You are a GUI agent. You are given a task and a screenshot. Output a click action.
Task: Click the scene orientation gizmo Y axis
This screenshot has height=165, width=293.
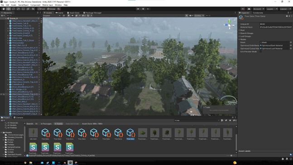click(230, 21)
